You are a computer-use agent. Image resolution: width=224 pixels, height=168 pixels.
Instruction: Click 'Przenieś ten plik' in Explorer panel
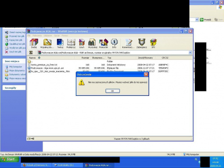click(x=15, y=36)
